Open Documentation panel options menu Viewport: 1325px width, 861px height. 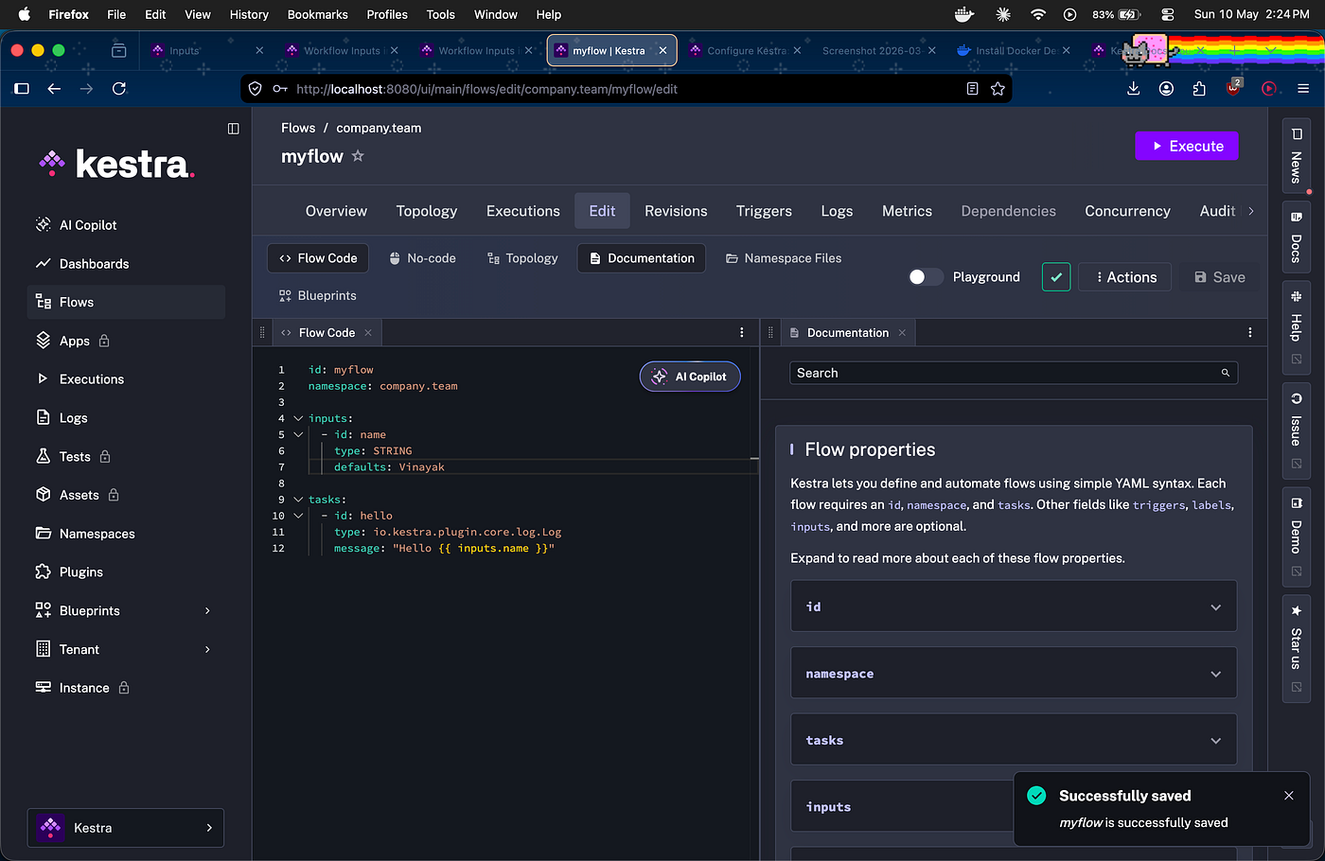1250,333
